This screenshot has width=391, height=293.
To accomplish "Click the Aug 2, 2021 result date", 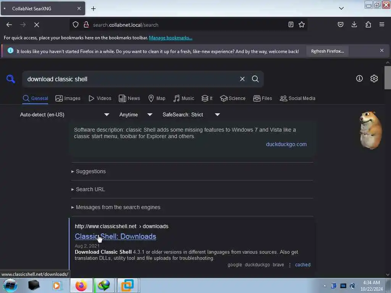I will 87,246.
